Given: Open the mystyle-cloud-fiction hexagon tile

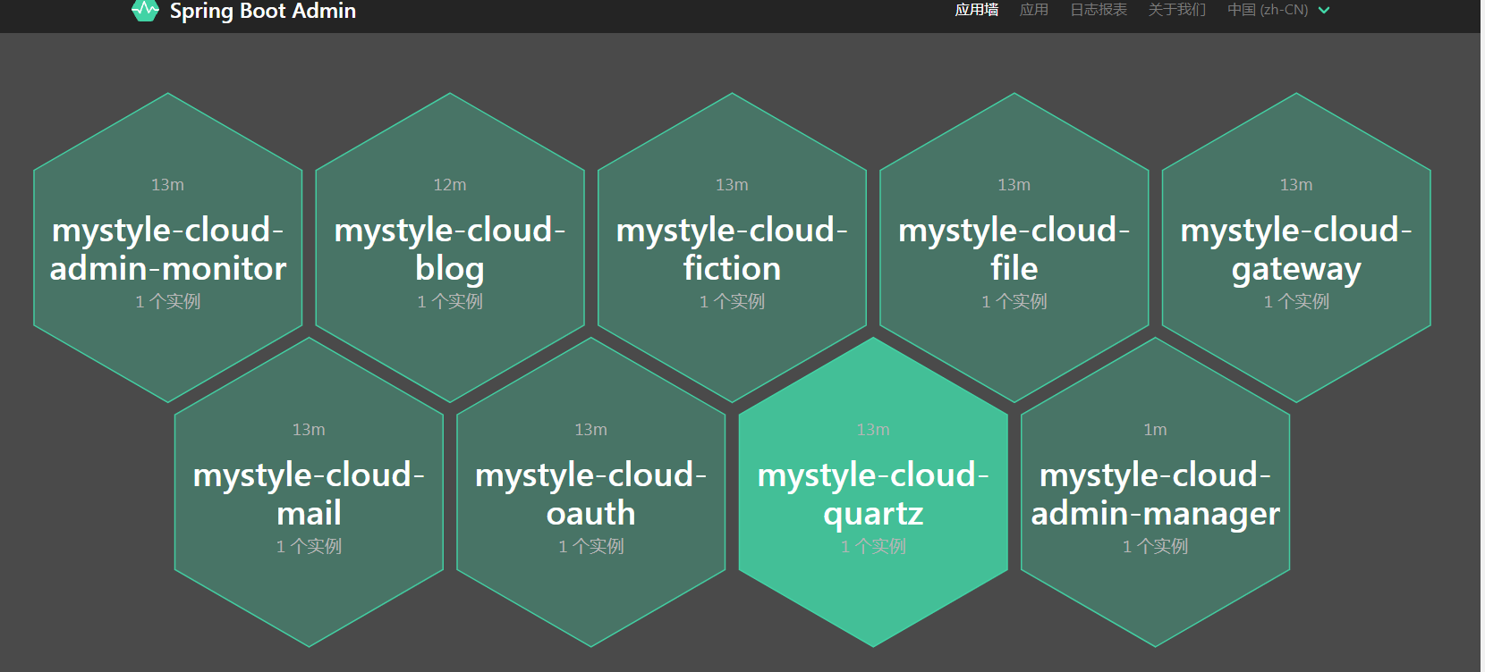Looking at the screenshot, I should pos(732,248).
